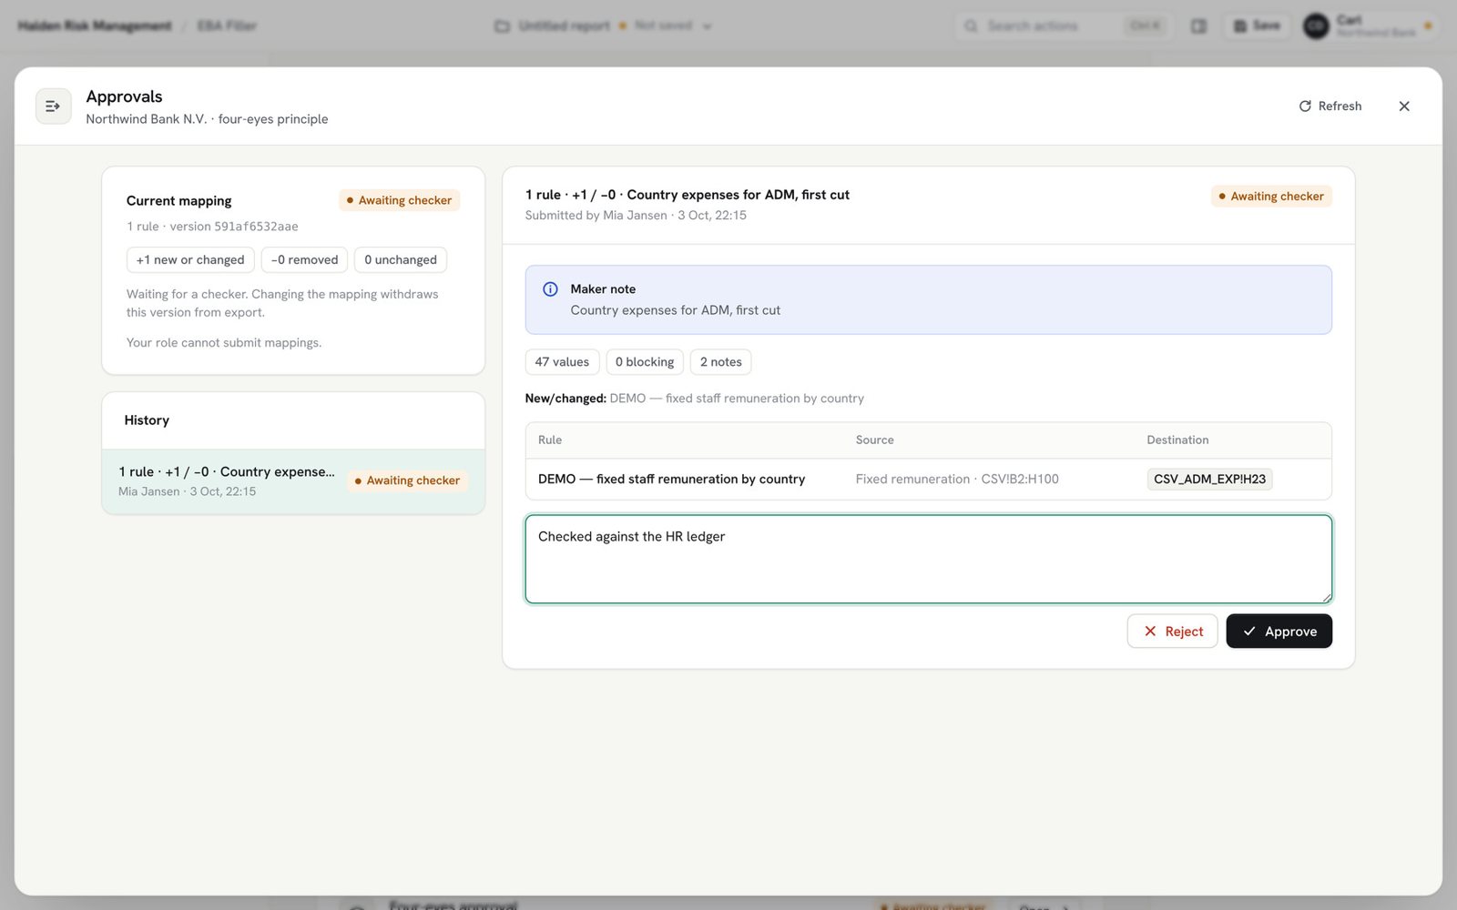Click the folder icon beside Untitled report
The width and height of the screenshot is (1457, 910).
502,26
